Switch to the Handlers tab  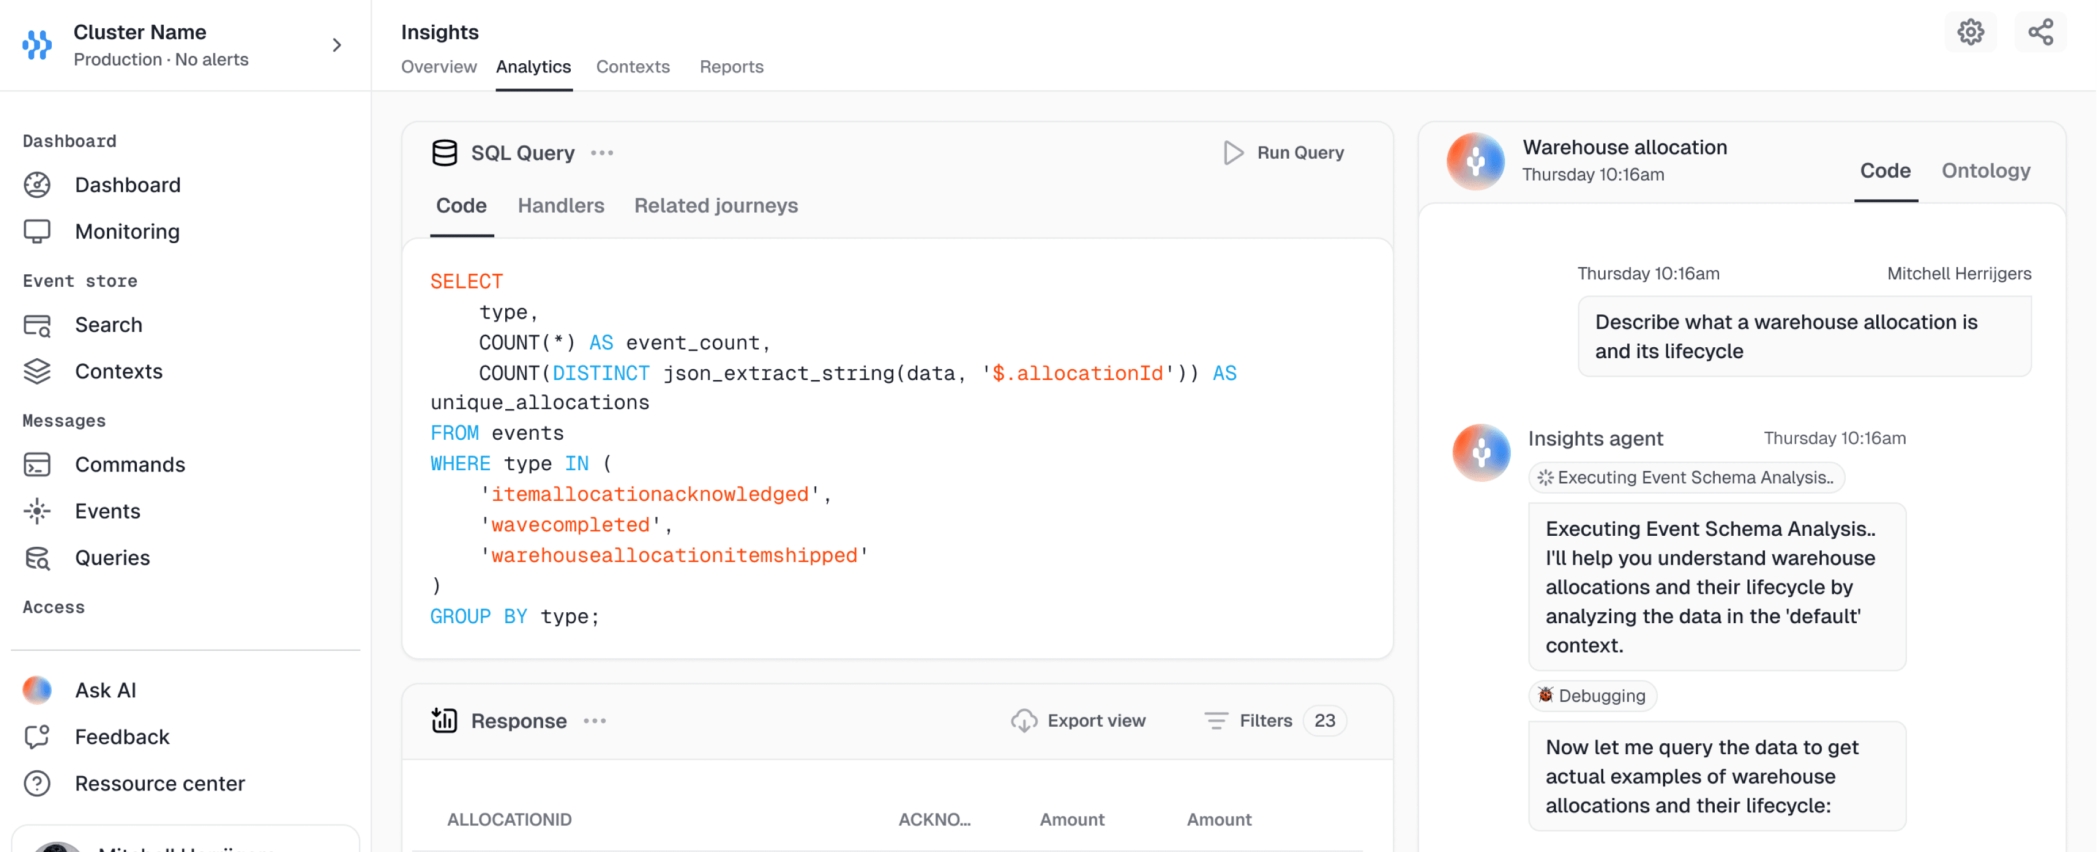pyautogui.click(x=561, y=206)
